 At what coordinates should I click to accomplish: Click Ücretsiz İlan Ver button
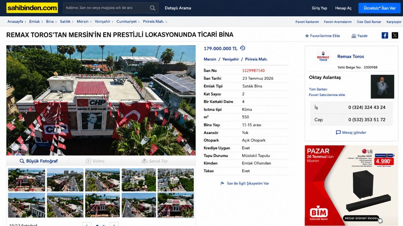[379, 8]
